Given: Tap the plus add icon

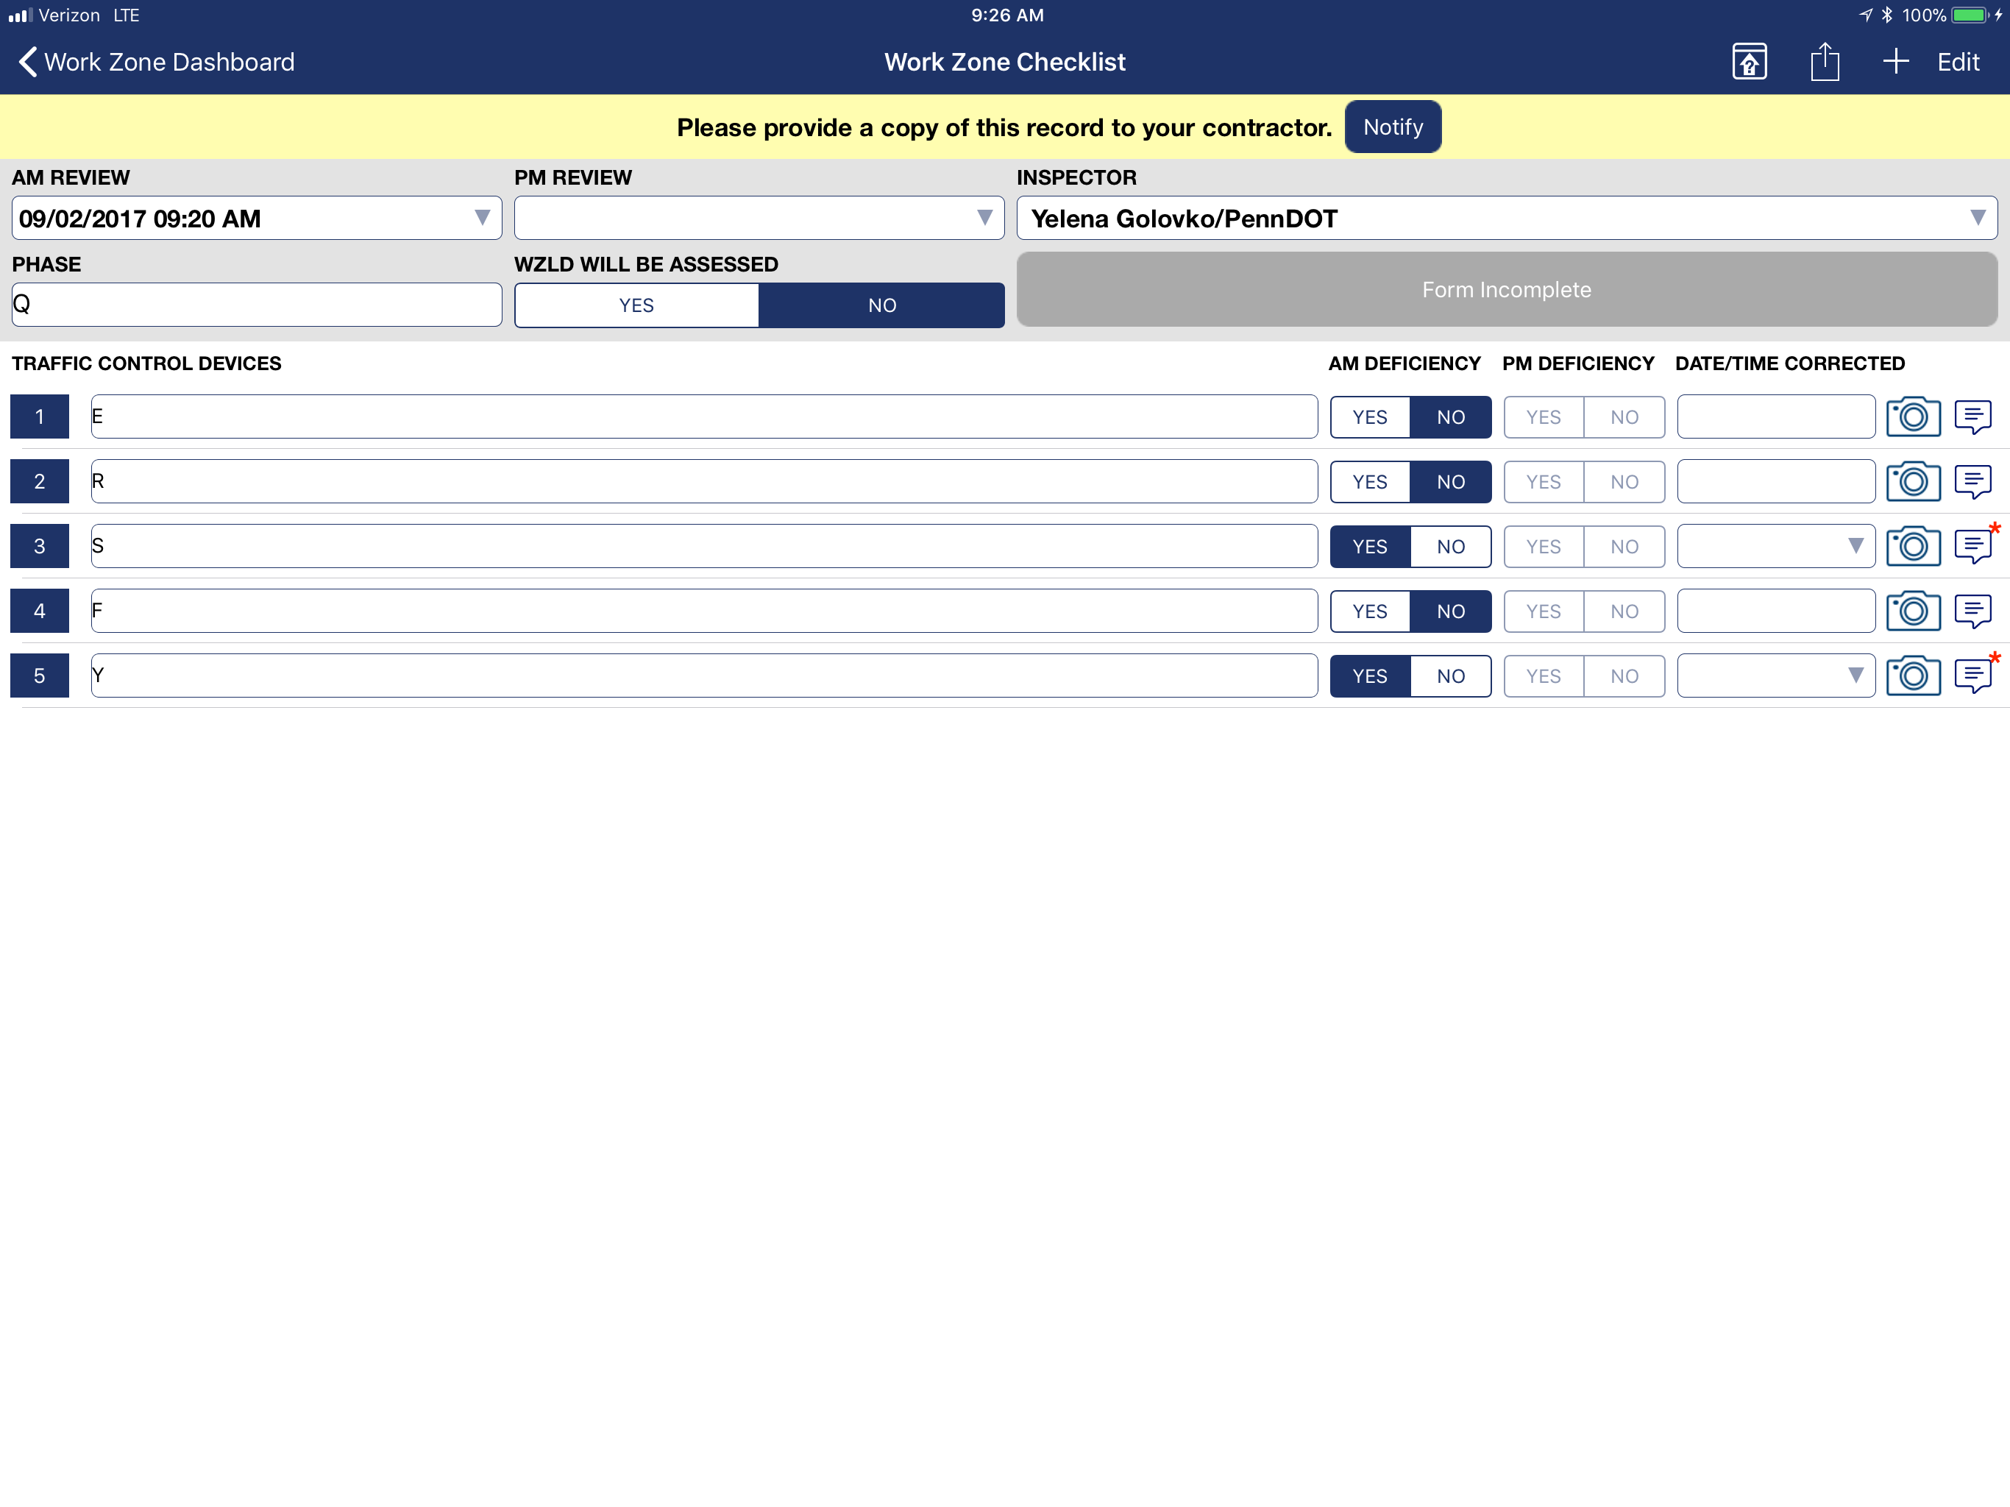Looking at the screenshot, I should point(1895,62).
